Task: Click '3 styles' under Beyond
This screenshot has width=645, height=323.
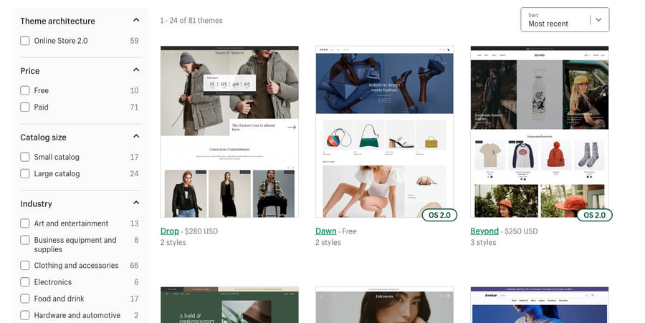Action: click(x=483, y=243)
